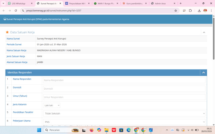Open Firefox from the taskbar
This screenshot has height=134, width=215.
pos(92,130)
